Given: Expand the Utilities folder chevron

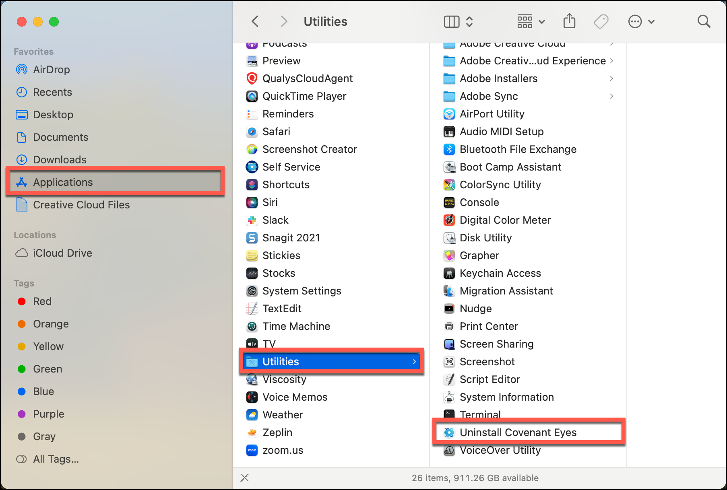Looking at the screenshot, I should pos(414,362).
